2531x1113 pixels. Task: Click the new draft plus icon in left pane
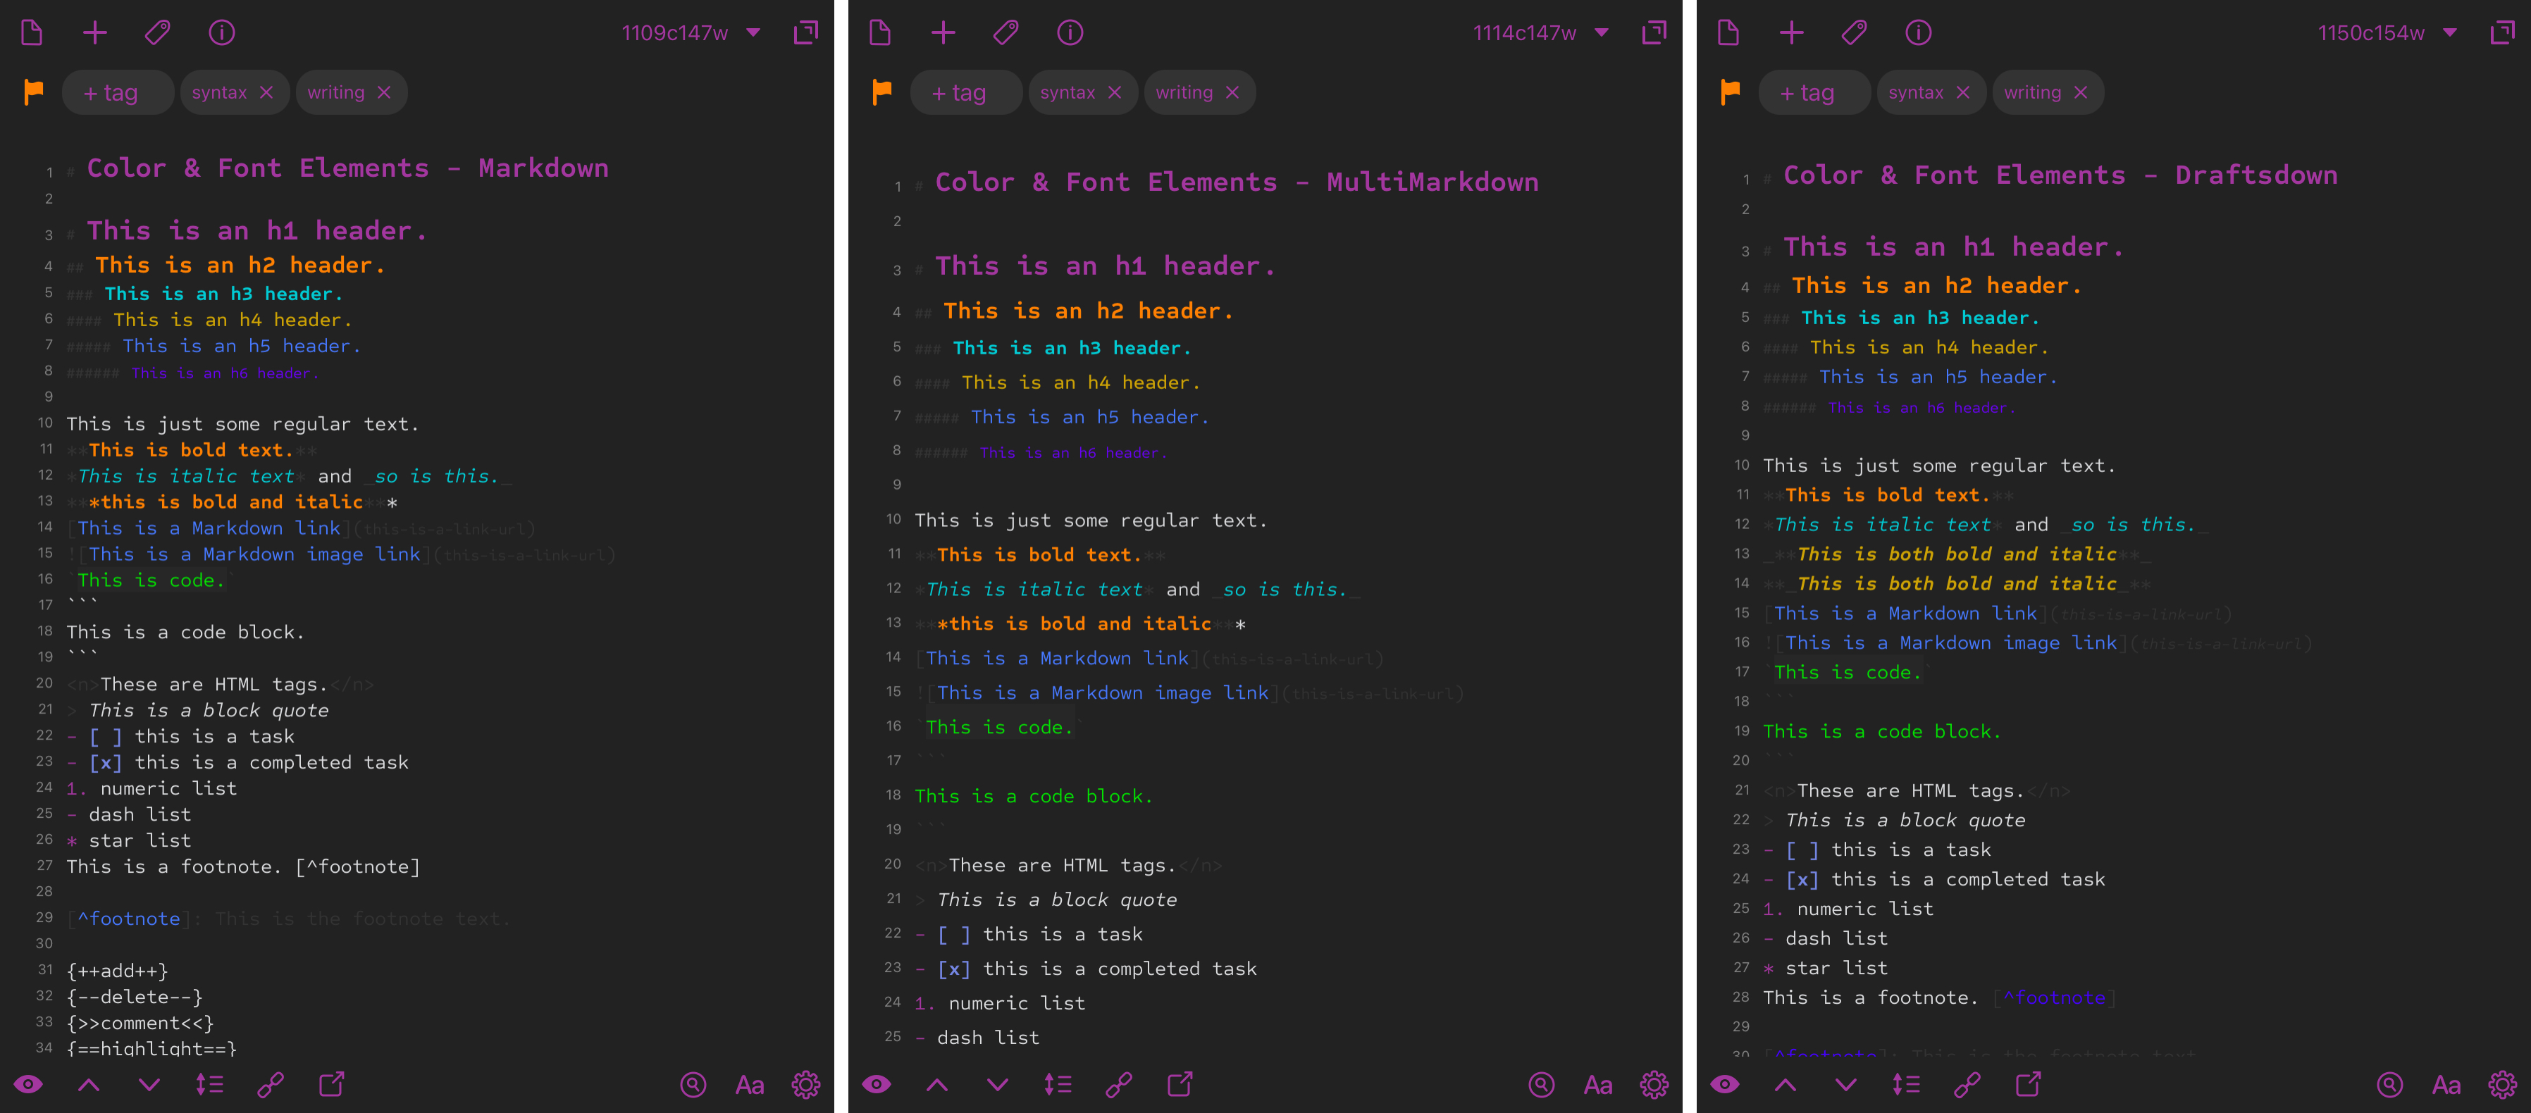tap(94, 33)
